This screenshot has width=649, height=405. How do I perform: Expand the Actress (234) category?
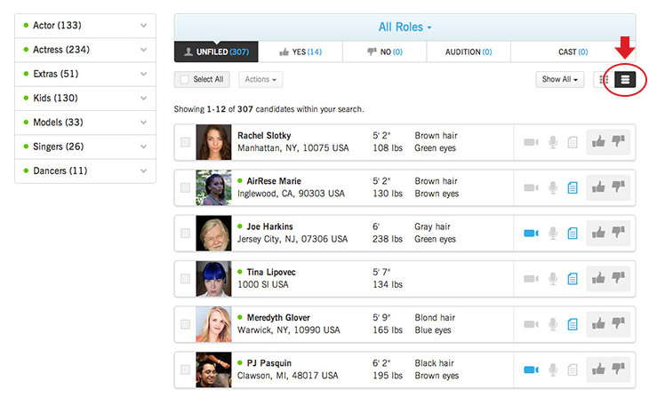[85, 50]
